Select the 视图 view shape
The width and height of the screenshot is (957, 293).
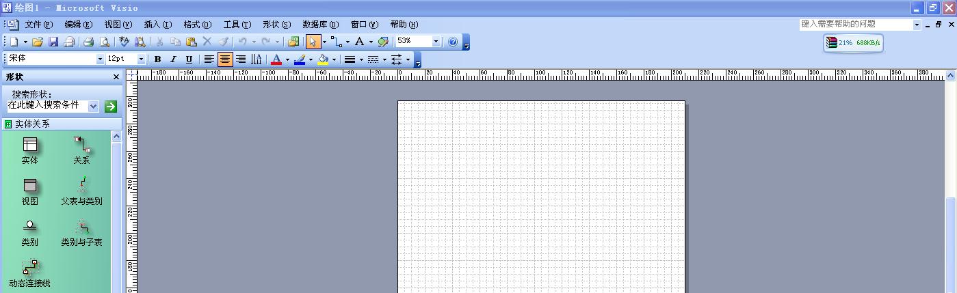point(29,192)
